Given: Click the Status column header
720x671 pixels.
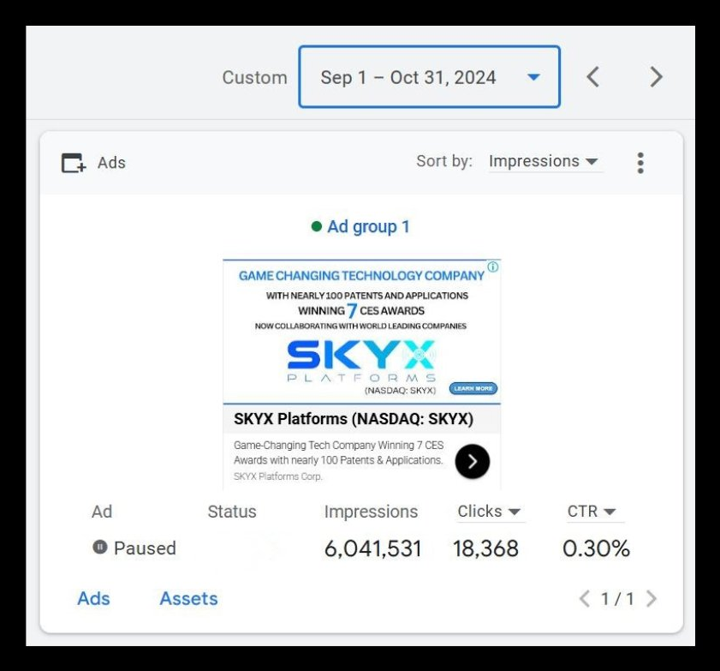Looking at the screenshot, I should 232,512.
